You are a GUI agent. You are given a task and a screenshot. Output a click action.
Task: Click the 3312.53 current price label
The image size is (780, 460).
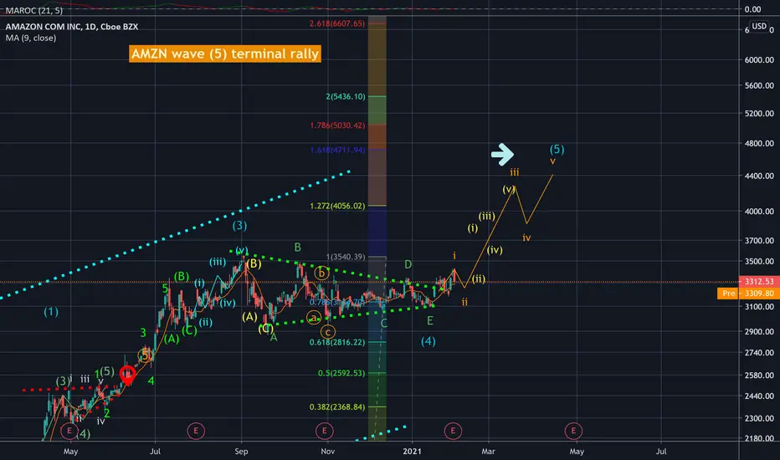(758, 282)
